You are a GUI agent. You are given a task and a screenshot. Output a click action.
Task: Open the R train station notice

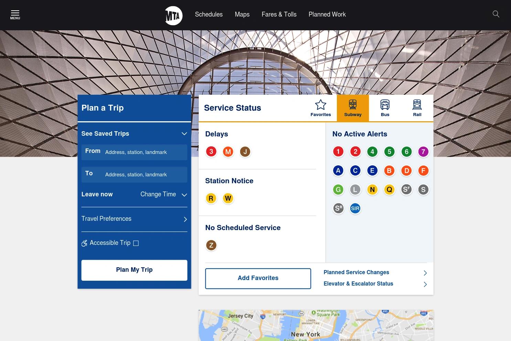211,198
